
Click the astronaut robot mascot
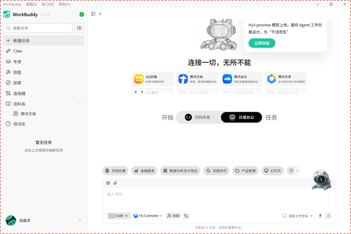click(x=321, y=180)
